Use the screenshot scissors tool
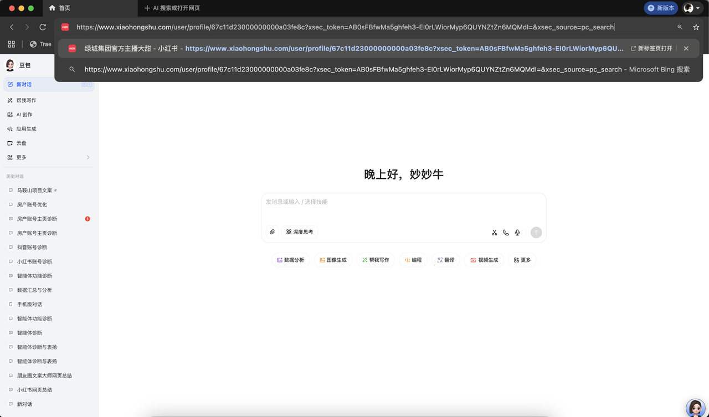 point(494,232)
